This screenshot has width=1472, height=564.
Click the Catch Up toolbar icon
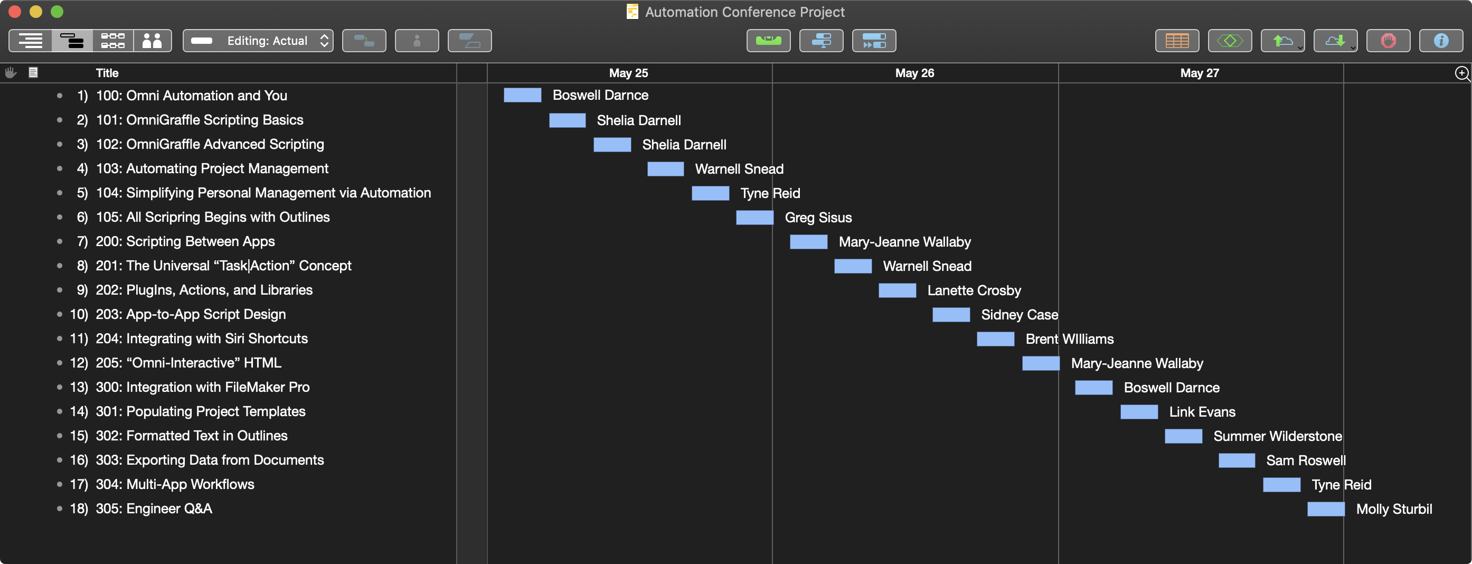(x=820, y=41)
